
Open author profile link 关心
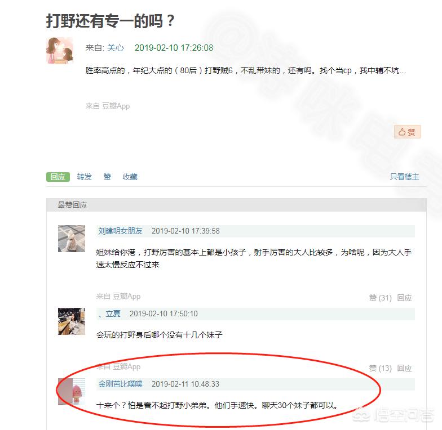[x=115, y=47]
